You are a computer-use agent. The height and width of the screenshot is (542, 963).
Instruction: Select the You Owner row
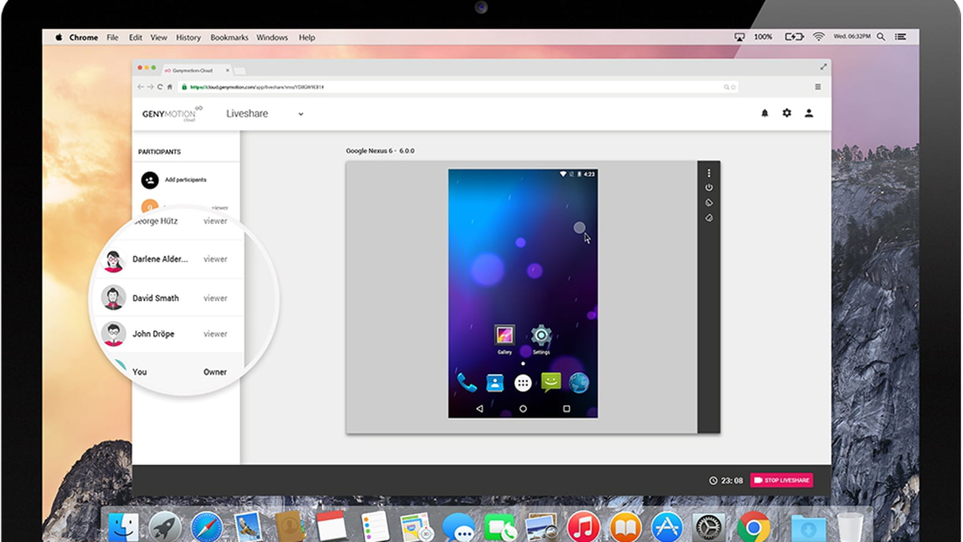click(x=175, y=372)
